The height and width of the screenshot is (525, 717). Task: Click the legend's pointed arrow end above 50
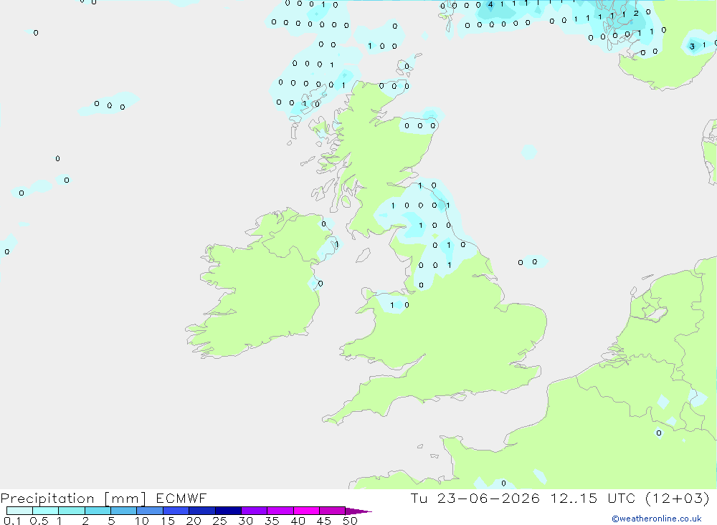coord(358,511)
